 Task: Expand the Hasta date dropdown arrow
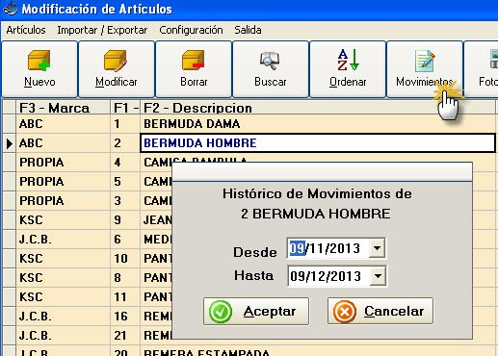point(378,276)
